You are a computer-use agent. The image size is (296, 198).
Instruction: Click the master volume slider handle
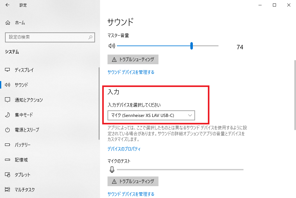[192, 46]
